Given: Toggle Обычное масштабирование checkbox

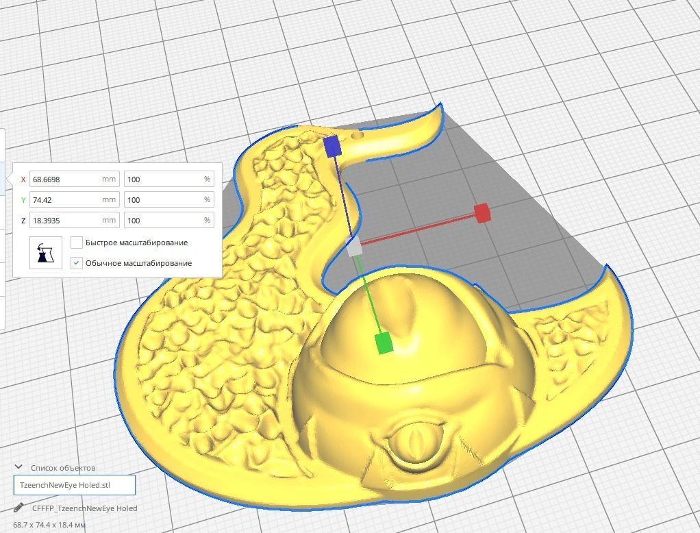Looking at the screenshot, I should tap(77, 263).
